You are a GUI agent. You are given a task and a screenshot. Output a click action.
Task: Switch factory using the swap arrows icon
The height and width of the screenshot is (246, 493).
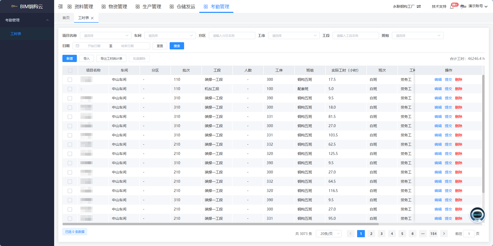(419, 6)
